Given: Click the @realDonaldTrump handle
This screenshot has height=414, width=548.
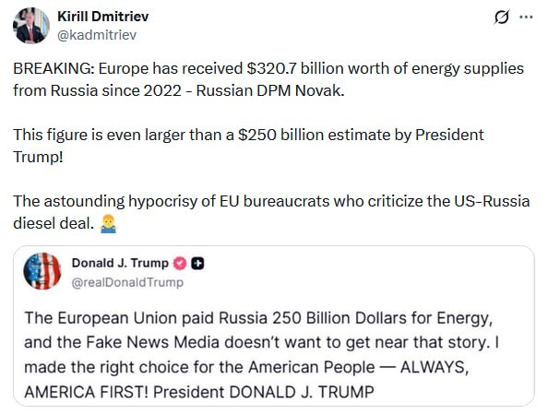Looking at the screenshot, I should 127,282.
